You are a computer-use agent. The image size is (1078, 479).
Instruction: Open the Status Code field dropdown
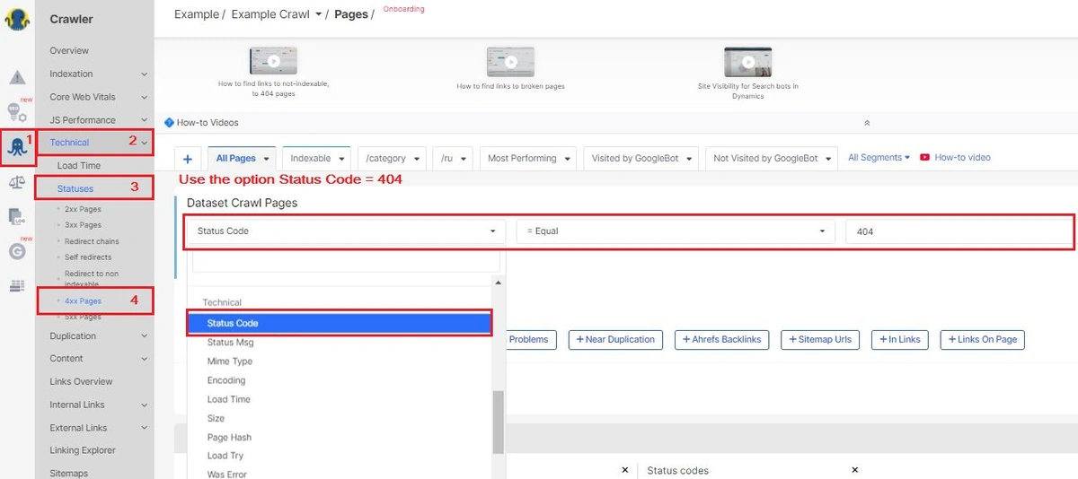coord(349,231)
